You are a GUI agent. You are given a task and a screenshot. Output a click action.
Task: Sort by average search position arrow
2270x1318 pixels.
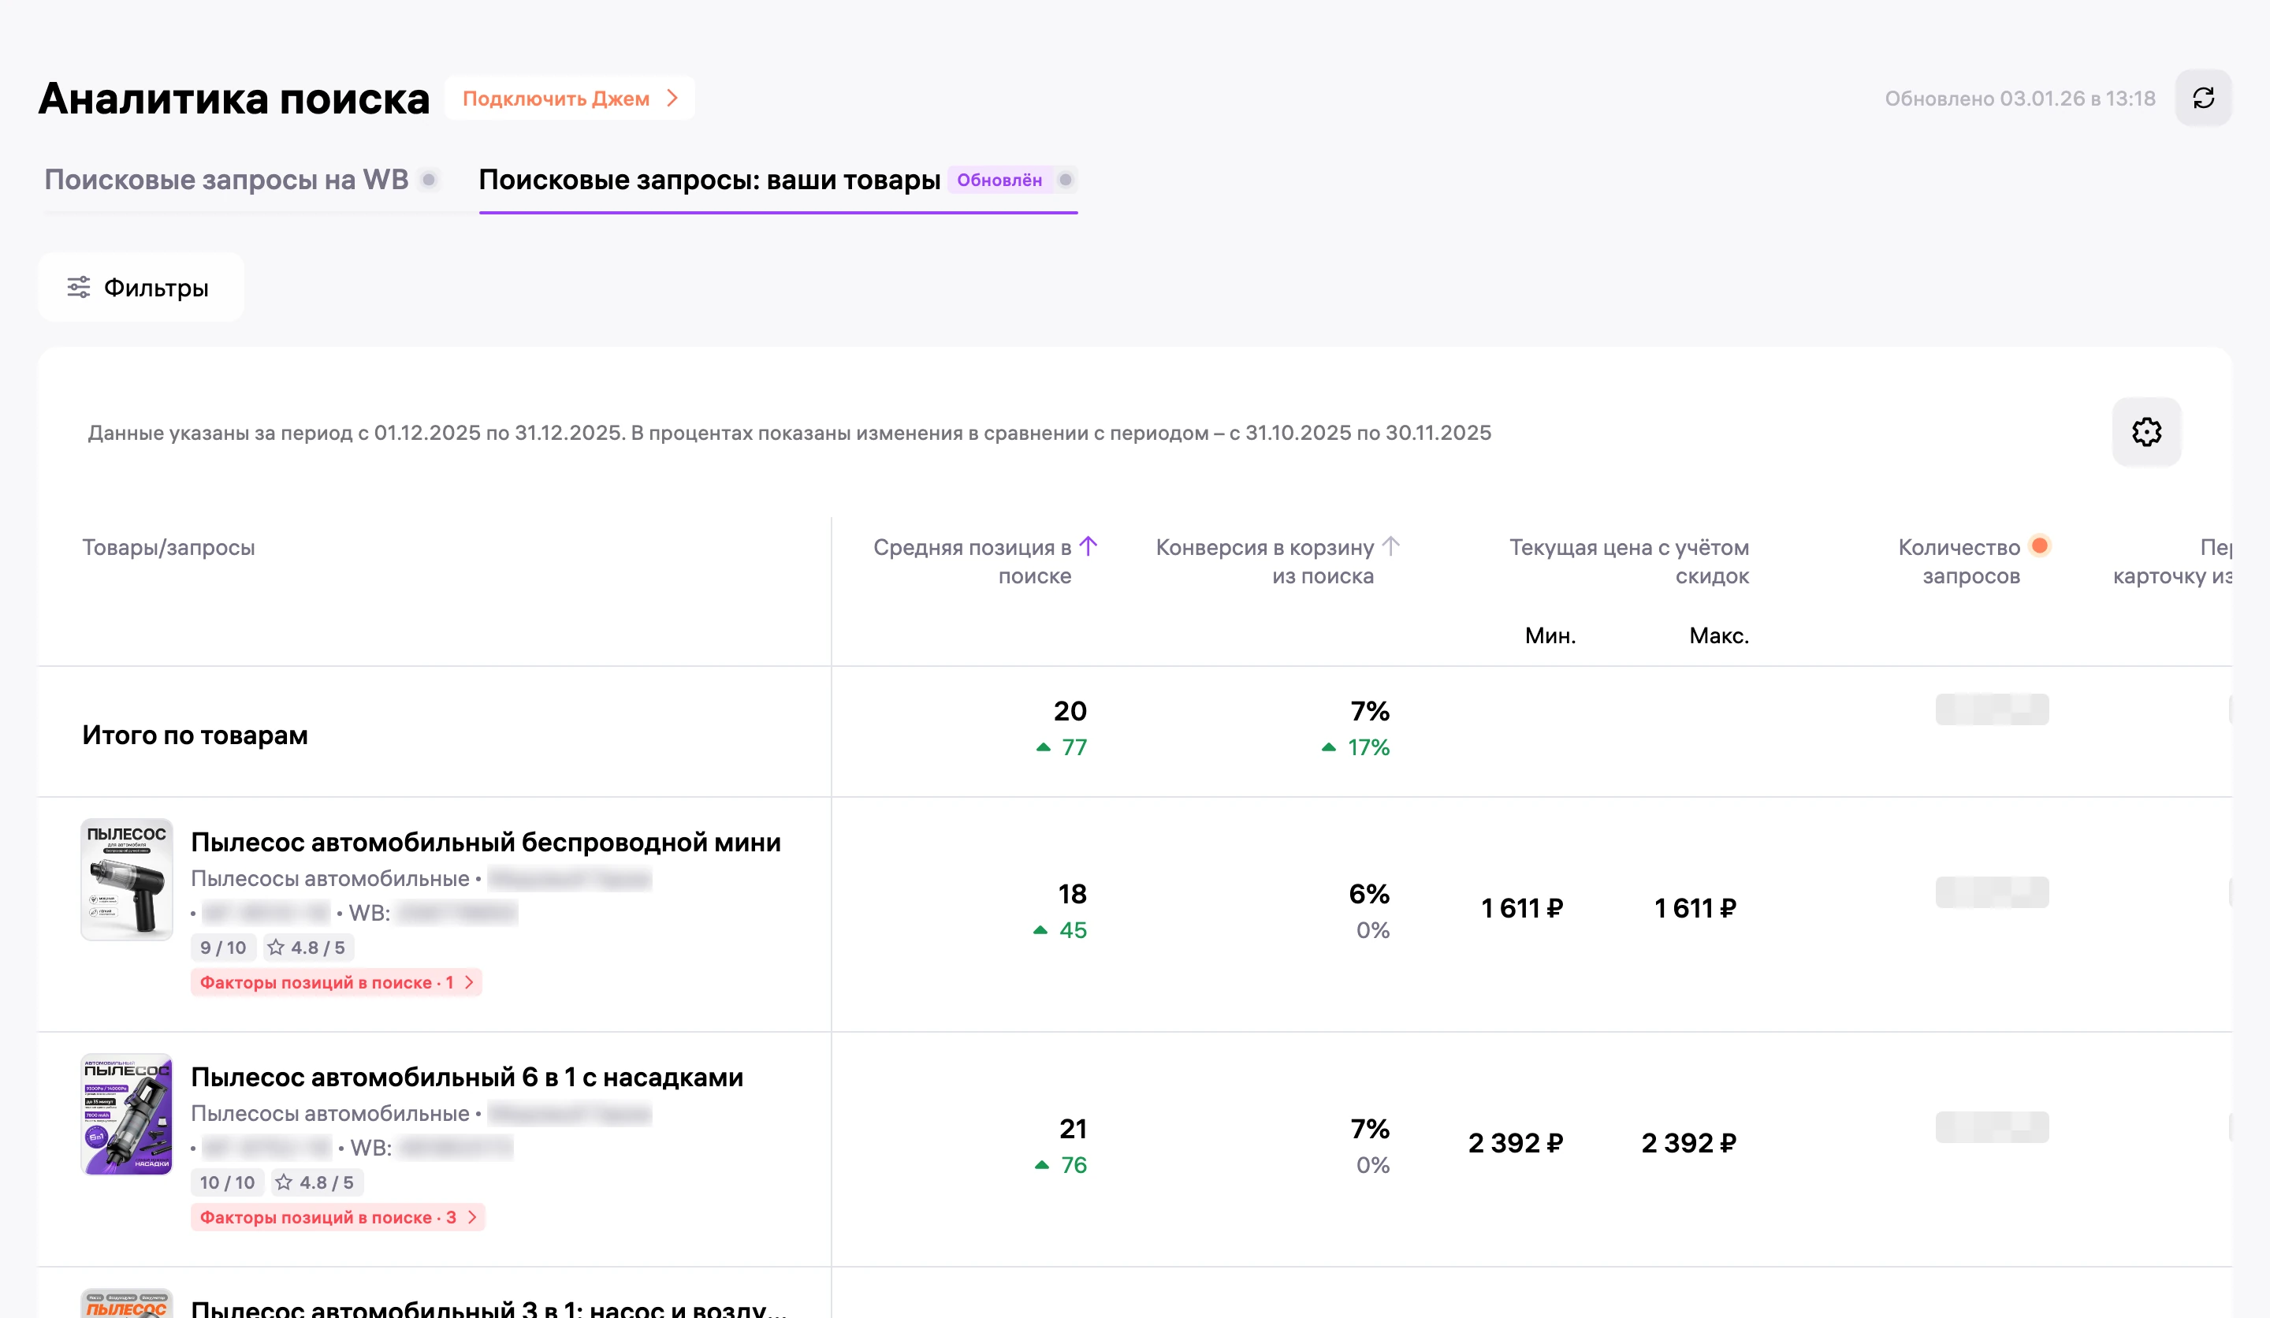pos(1088,546)
